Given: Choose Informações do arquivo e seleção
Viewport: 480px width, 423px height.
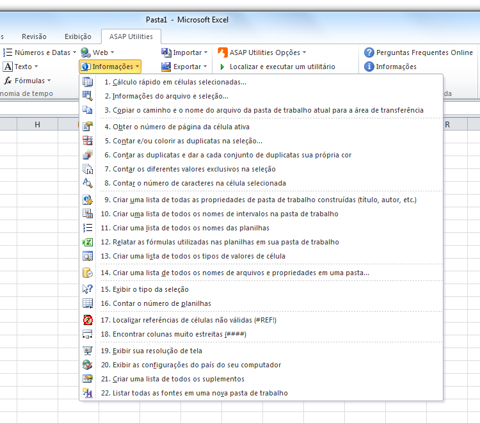Looking at the screenshot, I should click(261, 96).
